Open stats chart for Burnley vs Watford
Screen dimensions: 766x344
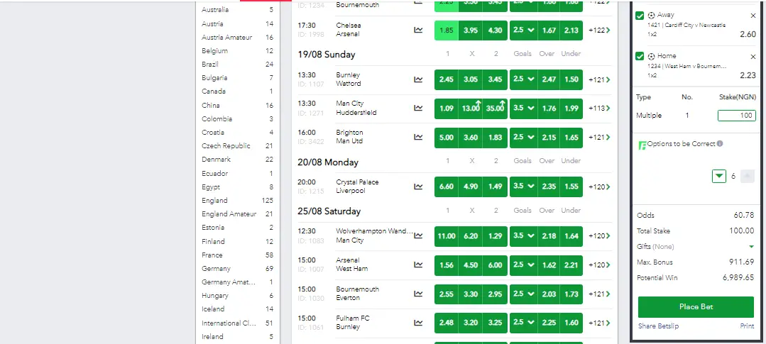(419, 79)
